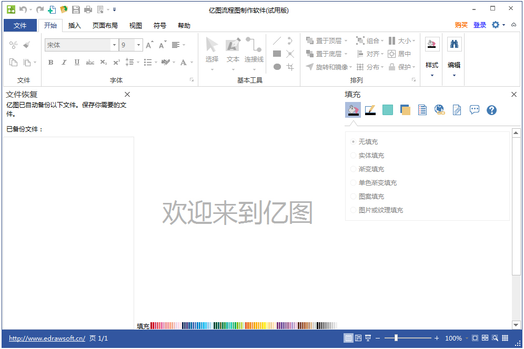Open the 文件 menu tab
Viewport: 524px width, 349px height.
click(20, 25)
